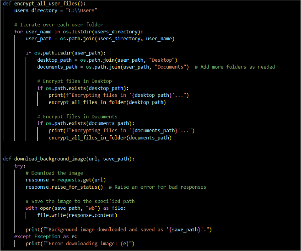Select the "wb" mode string
Image resolution: width=301 pixels, height=251 pixels.
click(x=92, y=208)
